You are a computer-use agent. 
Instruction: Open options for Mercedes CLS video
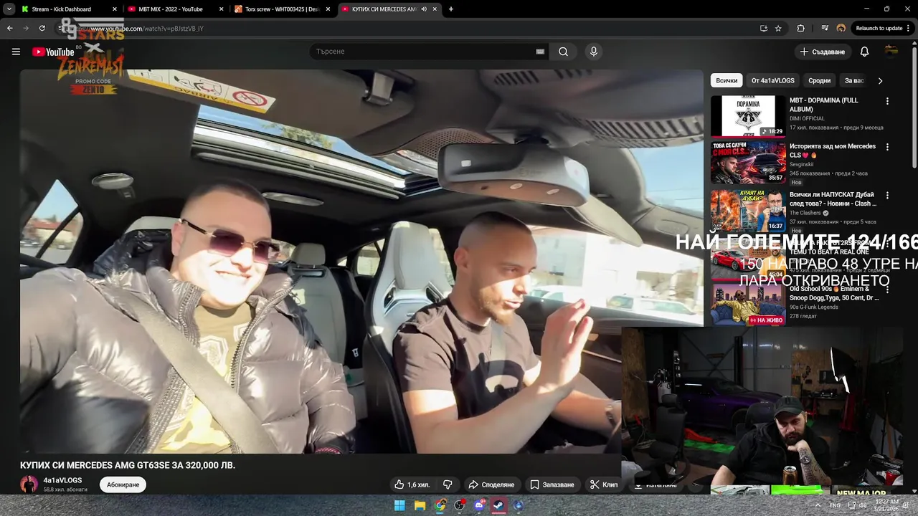[x=887, y=147]
